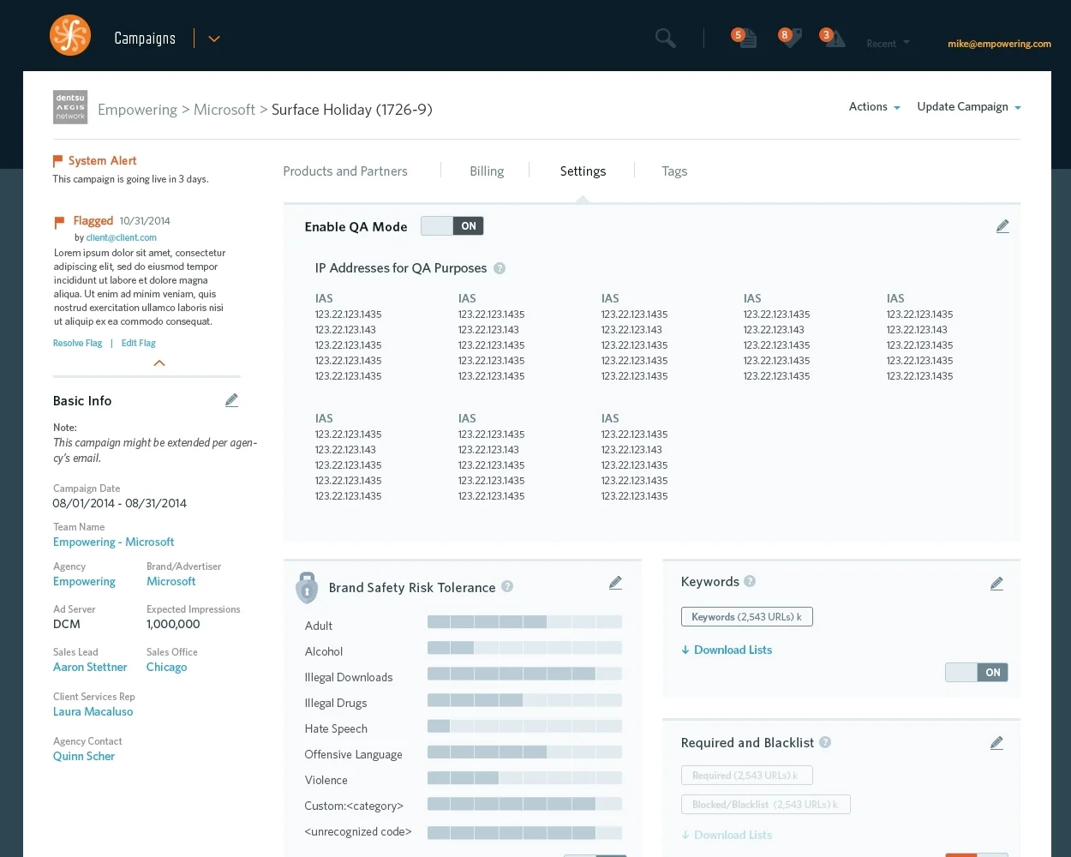Adjust the Custom:<category> tolerance slider
Viewport: 1071px width, 857px height.
[x=524, y=804]
